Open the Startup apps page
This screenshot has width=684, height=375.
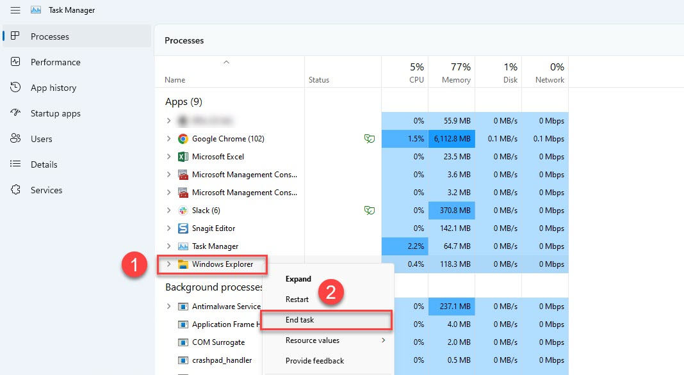pyautogui.click(x=55, y=113)
